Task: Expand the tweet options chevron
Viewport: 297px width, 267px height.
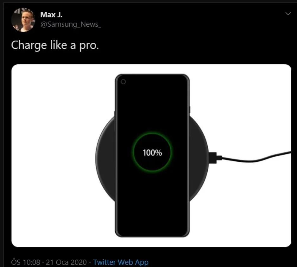Action: coord(288,13)
